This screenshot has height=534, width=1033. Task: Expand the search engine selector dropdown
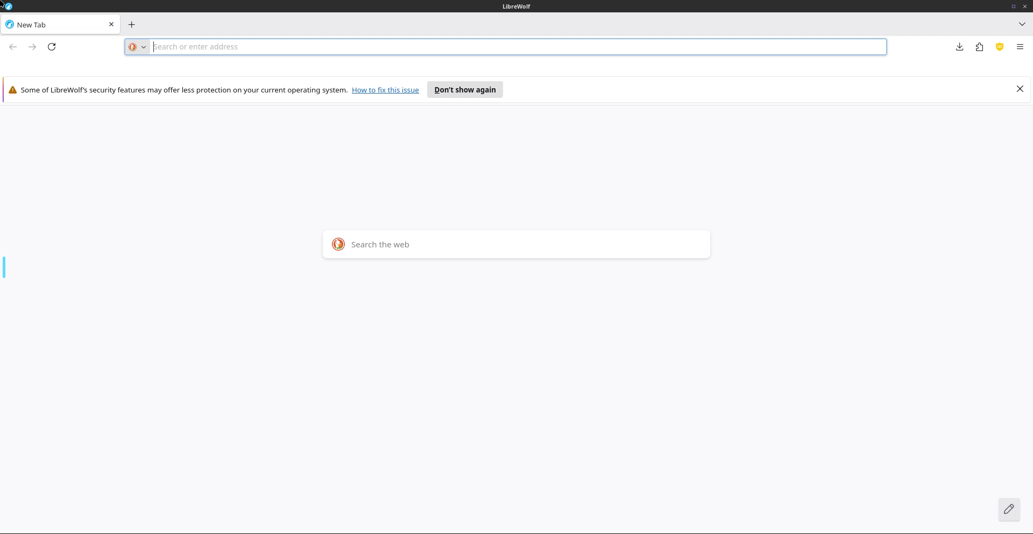[138, 47]
